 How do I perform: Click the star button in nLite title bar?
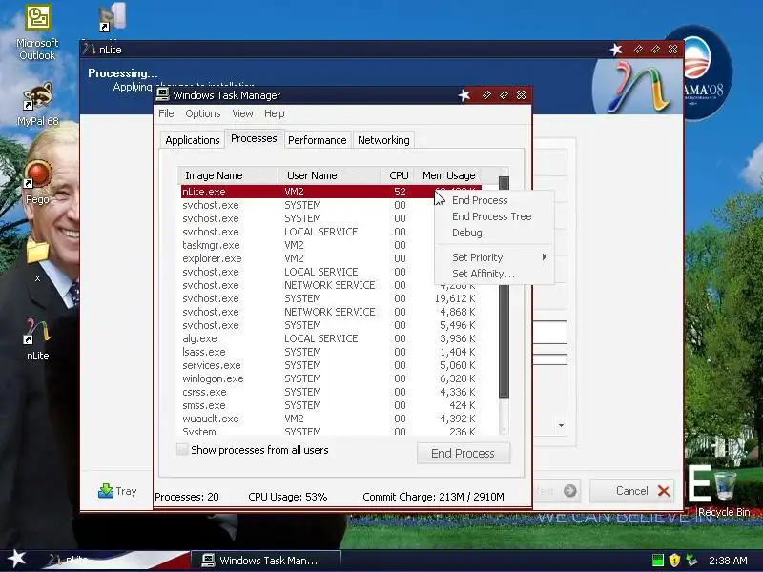coord(616,50)
